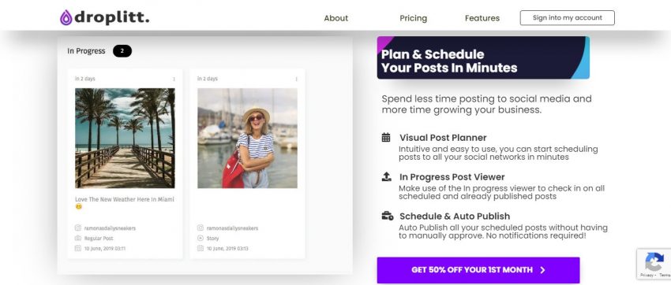Open three-dot menu on Story post card
This screenshot has height=285, width=671.
pyautogui.click(x=296, y=79)
